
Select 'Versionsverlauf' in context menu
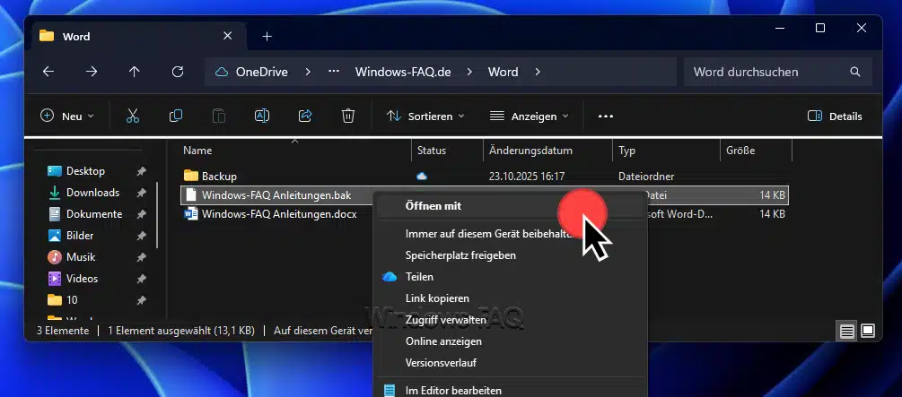click(x=441, y=362)
